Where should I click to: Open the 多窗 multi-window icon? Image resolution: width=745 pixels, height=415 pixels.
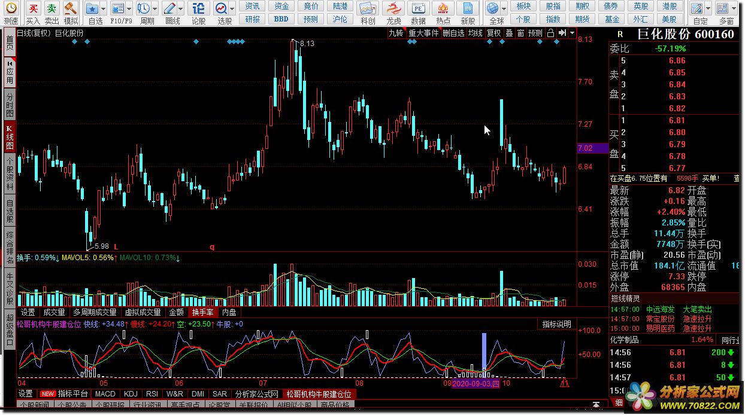click(723, 8)
